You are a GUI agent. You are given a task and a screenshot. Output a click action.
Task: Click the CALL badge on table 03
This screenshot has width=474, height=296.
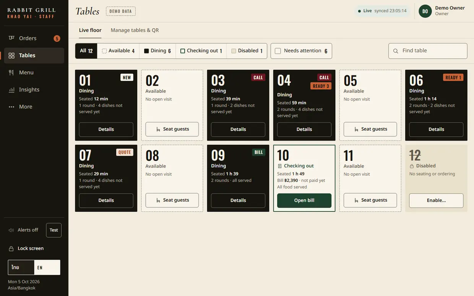tap(258, 78)
